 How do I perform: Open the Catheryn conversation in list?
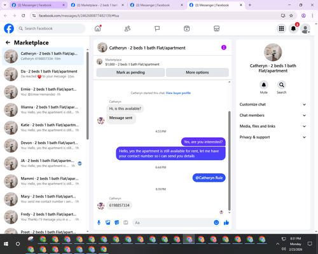click(43, 57)
